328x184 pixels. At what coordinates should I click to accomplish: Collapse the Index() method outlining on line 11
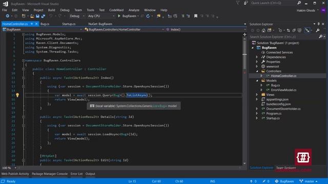[x=23, y=78]
